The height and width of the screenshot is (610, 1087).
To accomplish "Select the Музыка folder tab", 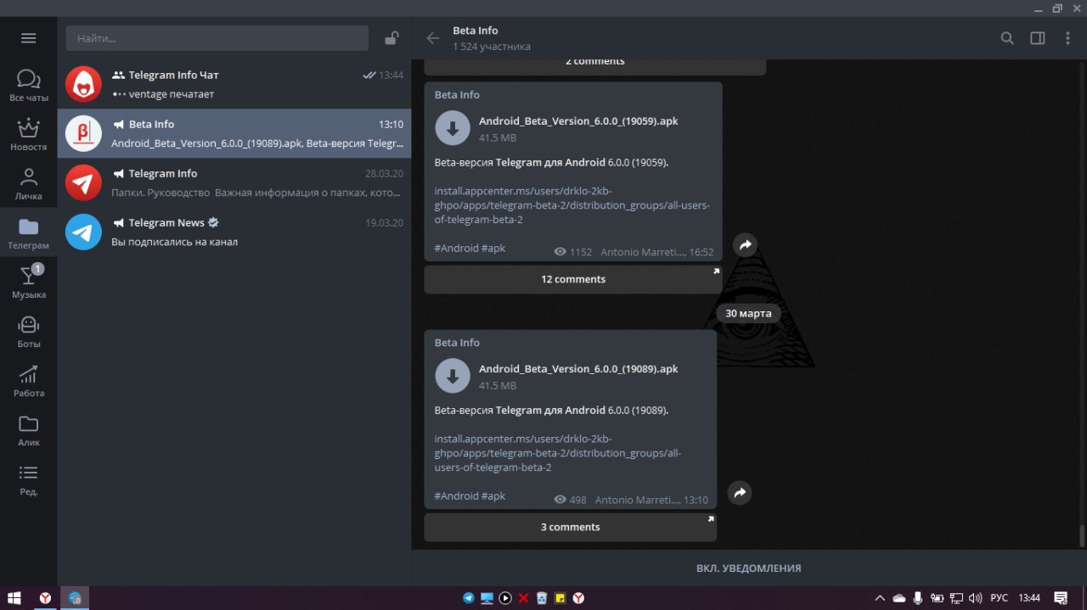I will (x=29, y=283).
